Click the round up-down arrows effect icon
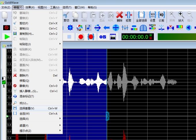The image size is (196, 140). pos(116,28)
